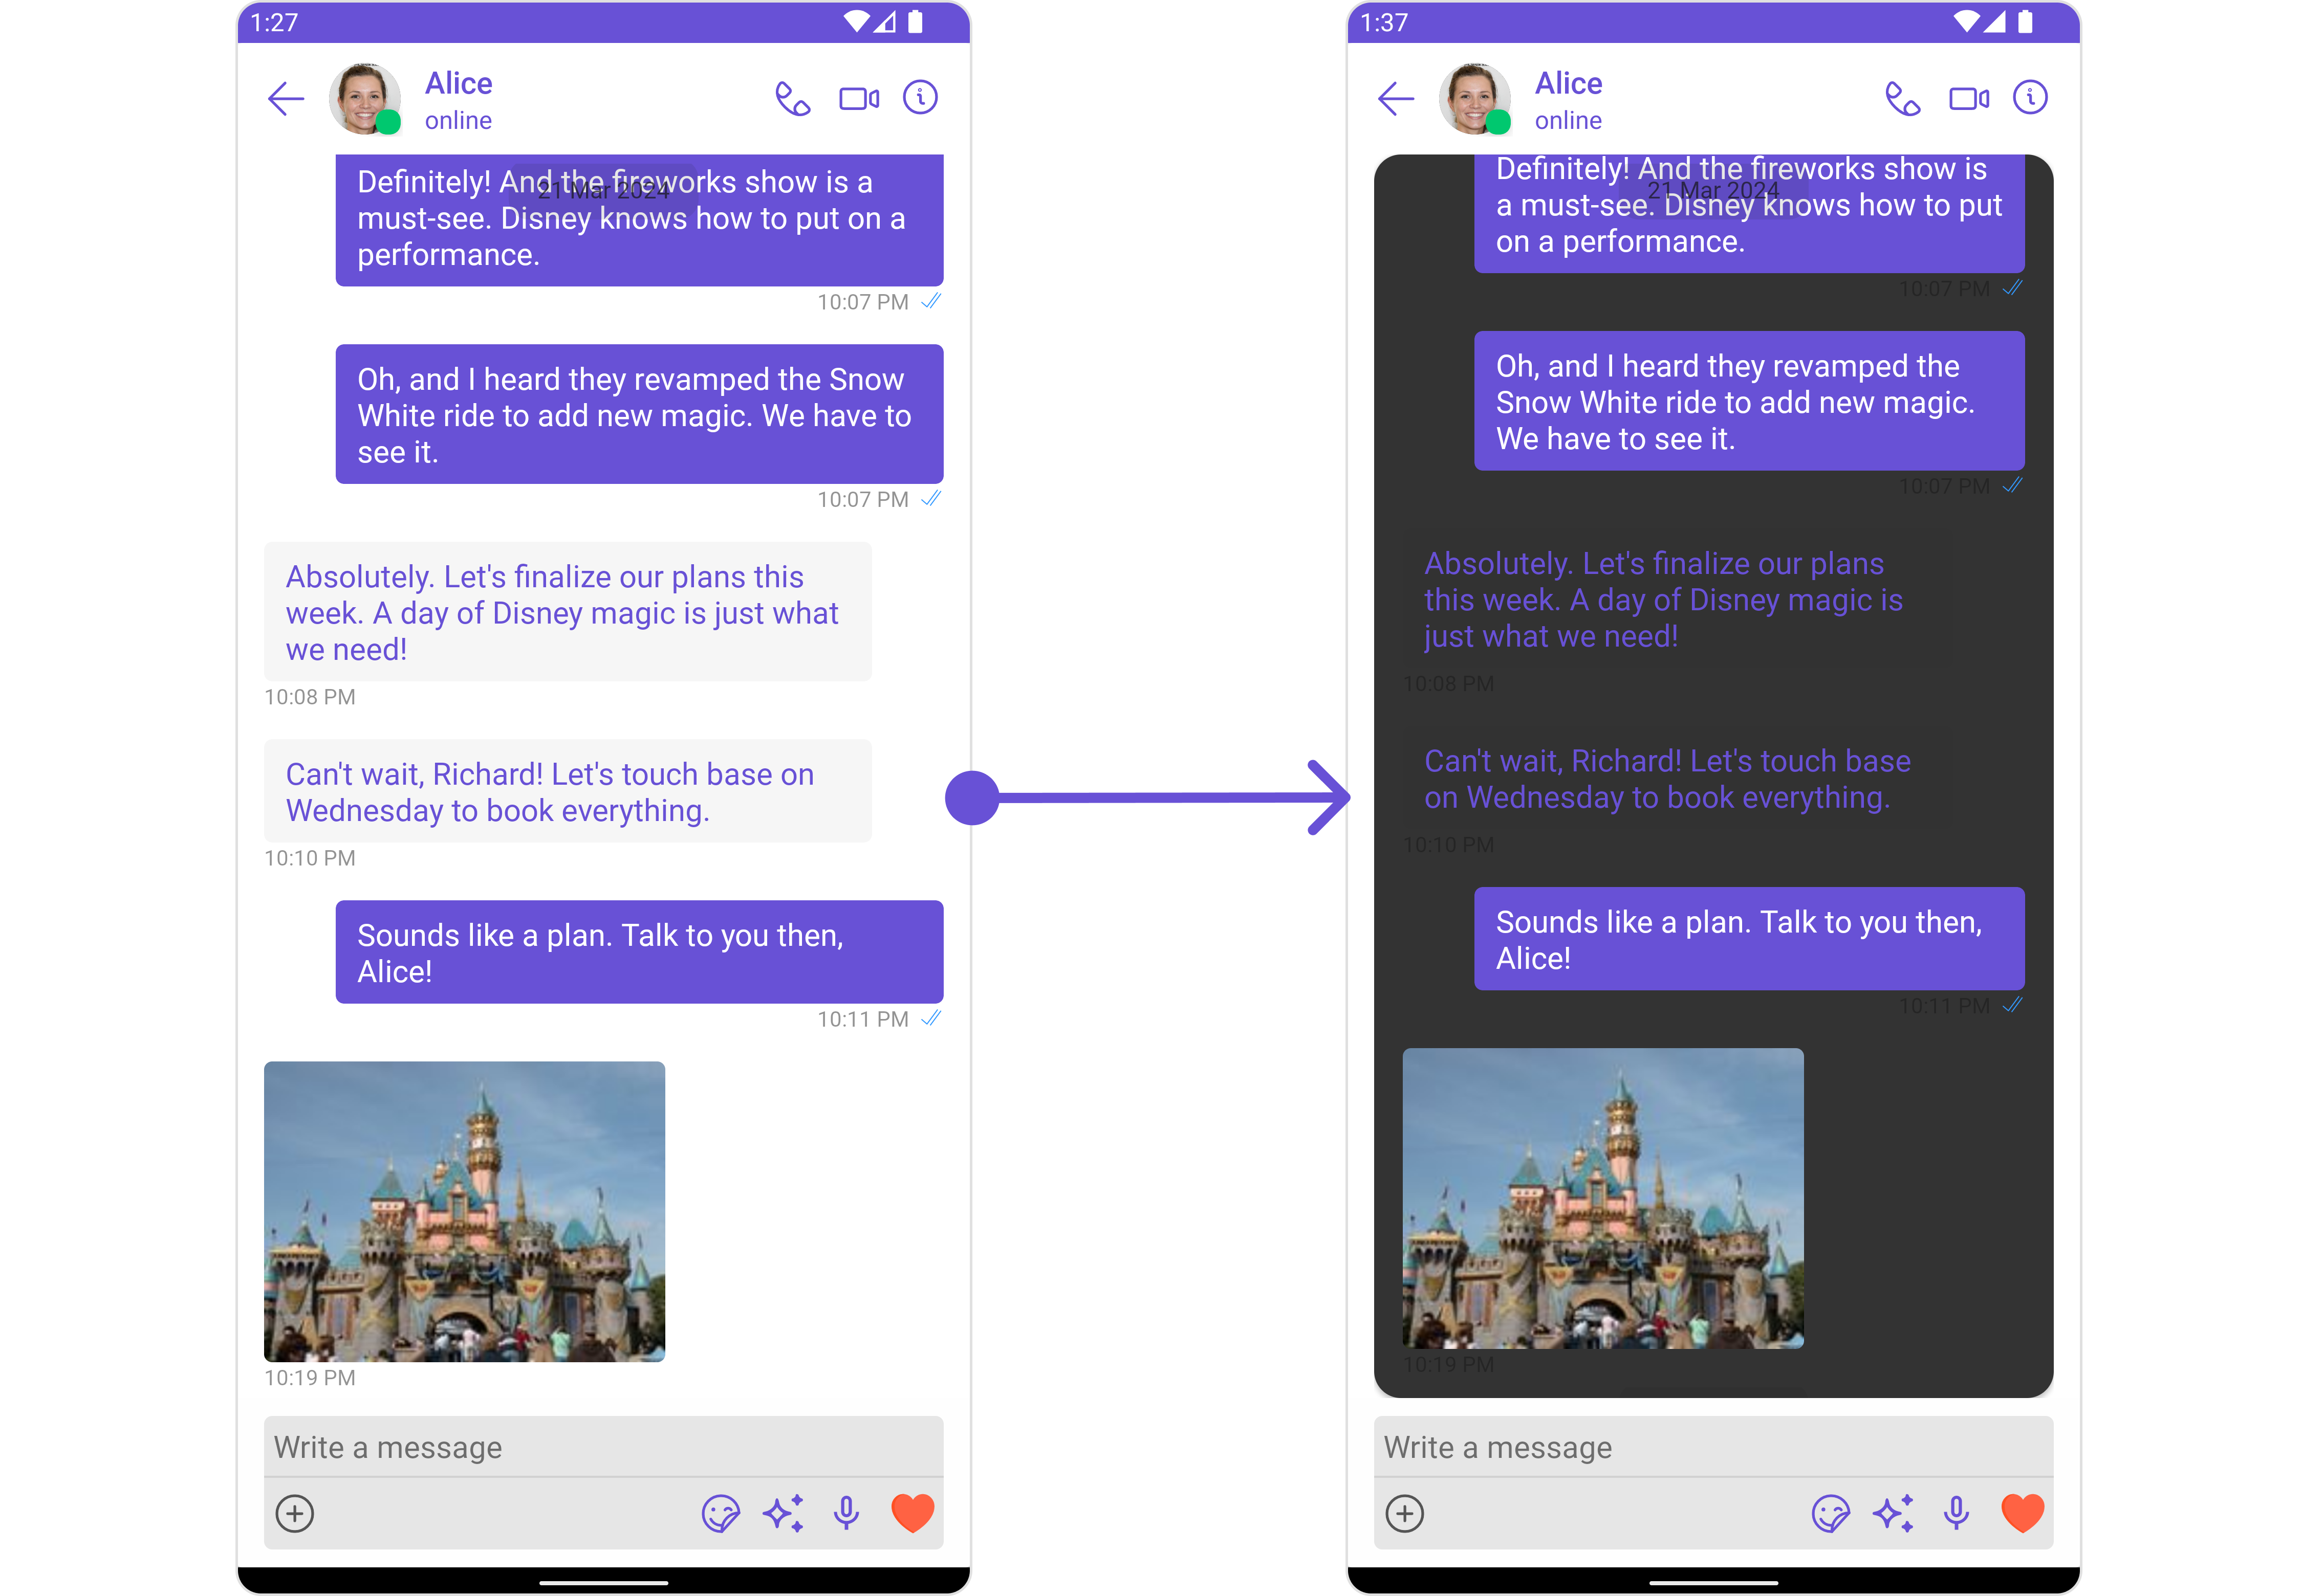Image resolution: width=2302 pixels, height=1596 pixels.
Task: Start video call in left phone
Action: tap(858, 98)
